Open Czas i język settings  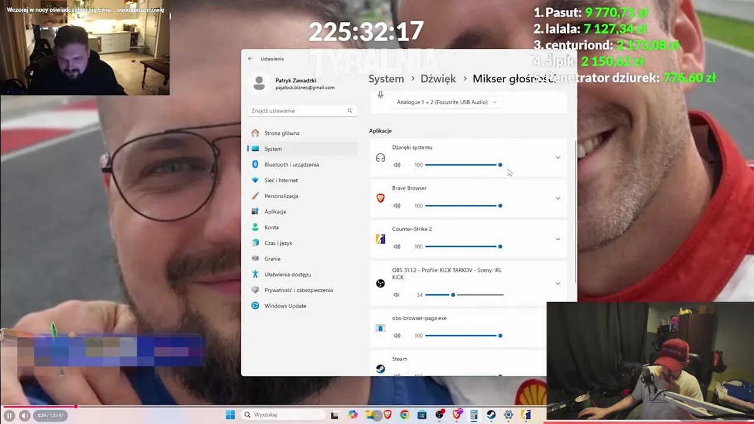click(x=302, y=243)
